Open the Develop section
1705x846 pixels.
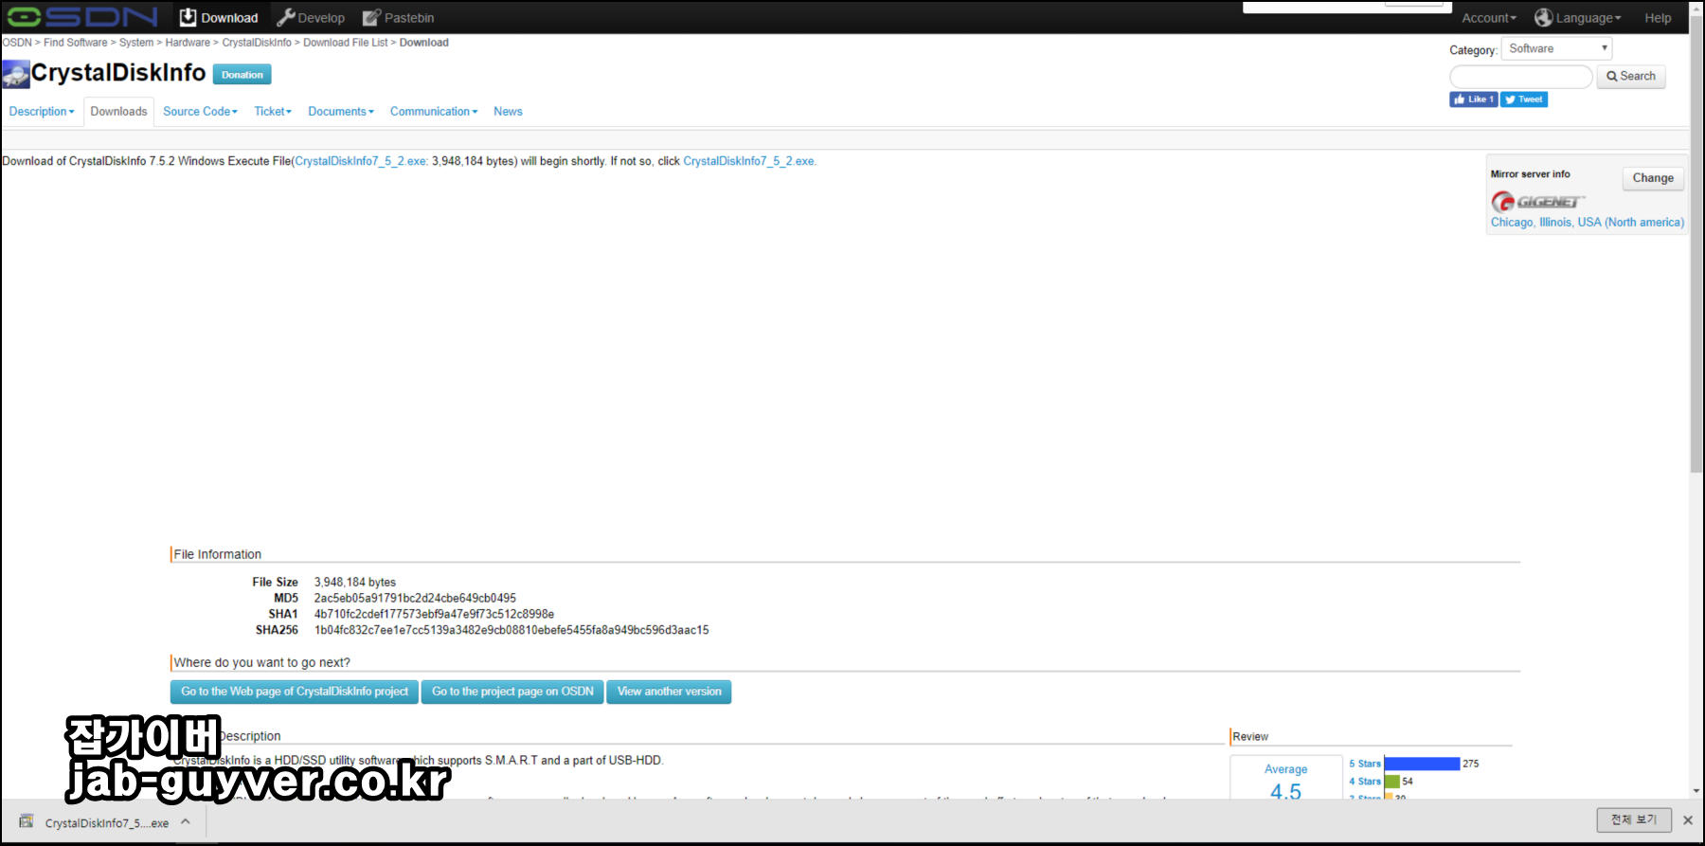pos(311,17)
